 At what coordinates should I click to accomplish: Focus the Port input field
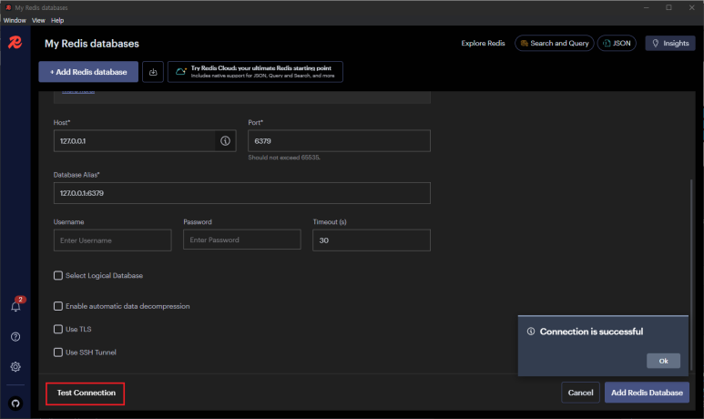339,141
